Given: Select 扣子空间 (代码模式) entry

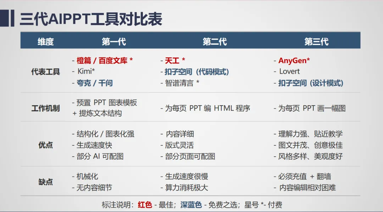Looking at the screenshot, I should (x=197, y=72).
